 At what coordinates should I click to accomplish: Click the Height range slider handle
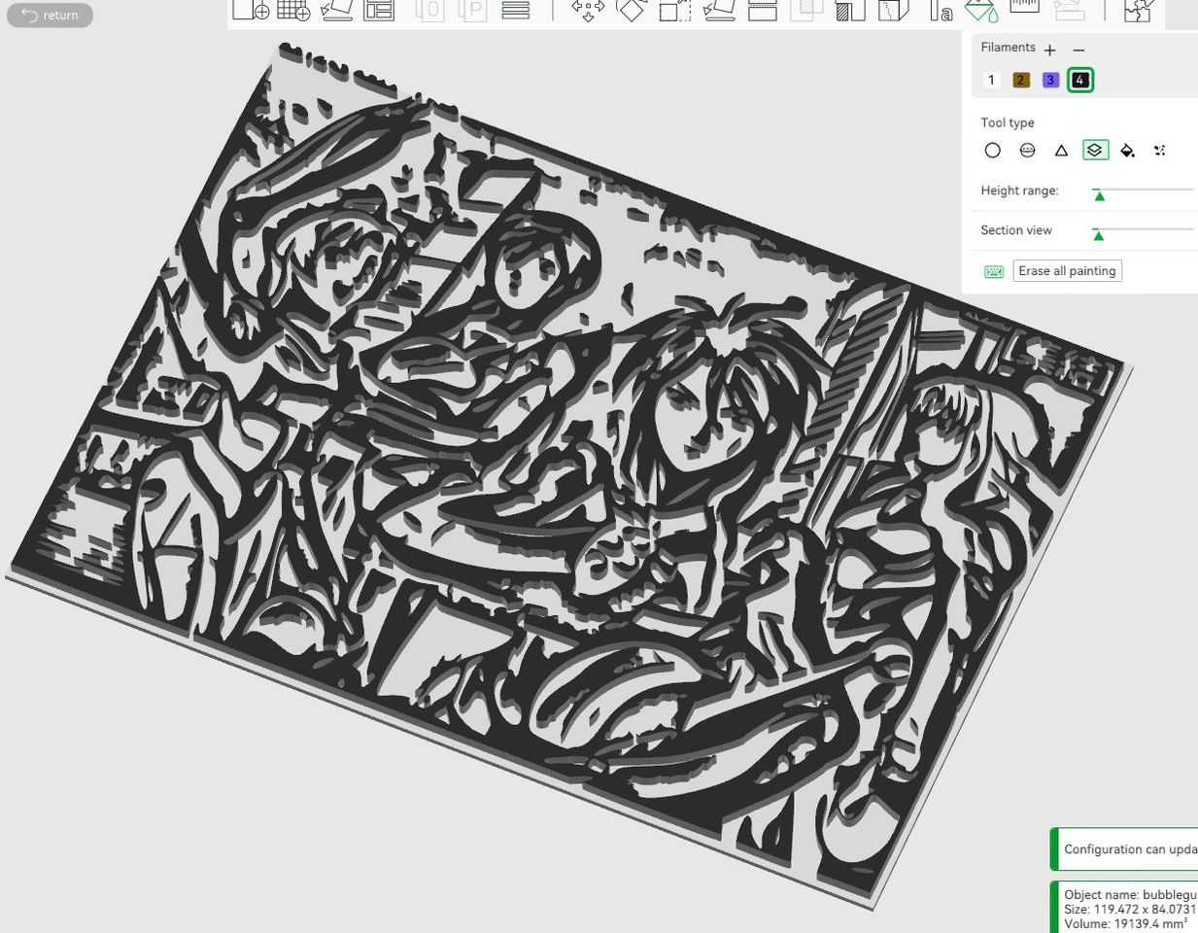pyautogui.click(x=1099, y=195)
